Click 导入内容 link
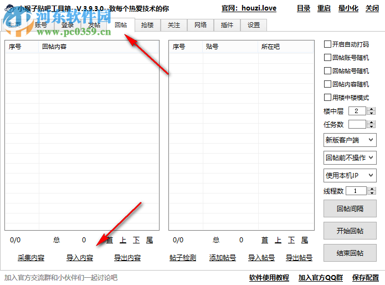385x285 pixels. 80,258
